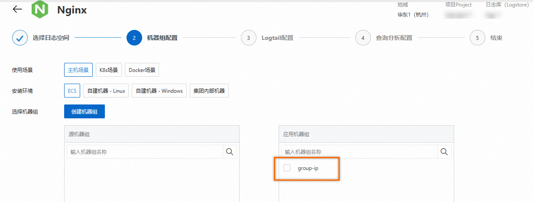Open the 选择日志空间 step label
This screenshot has width=533, height=202.
click(51, 38)
